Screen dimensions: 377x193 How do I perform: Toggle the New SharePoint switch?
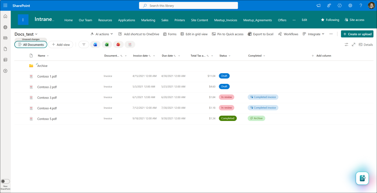[6, 181]
